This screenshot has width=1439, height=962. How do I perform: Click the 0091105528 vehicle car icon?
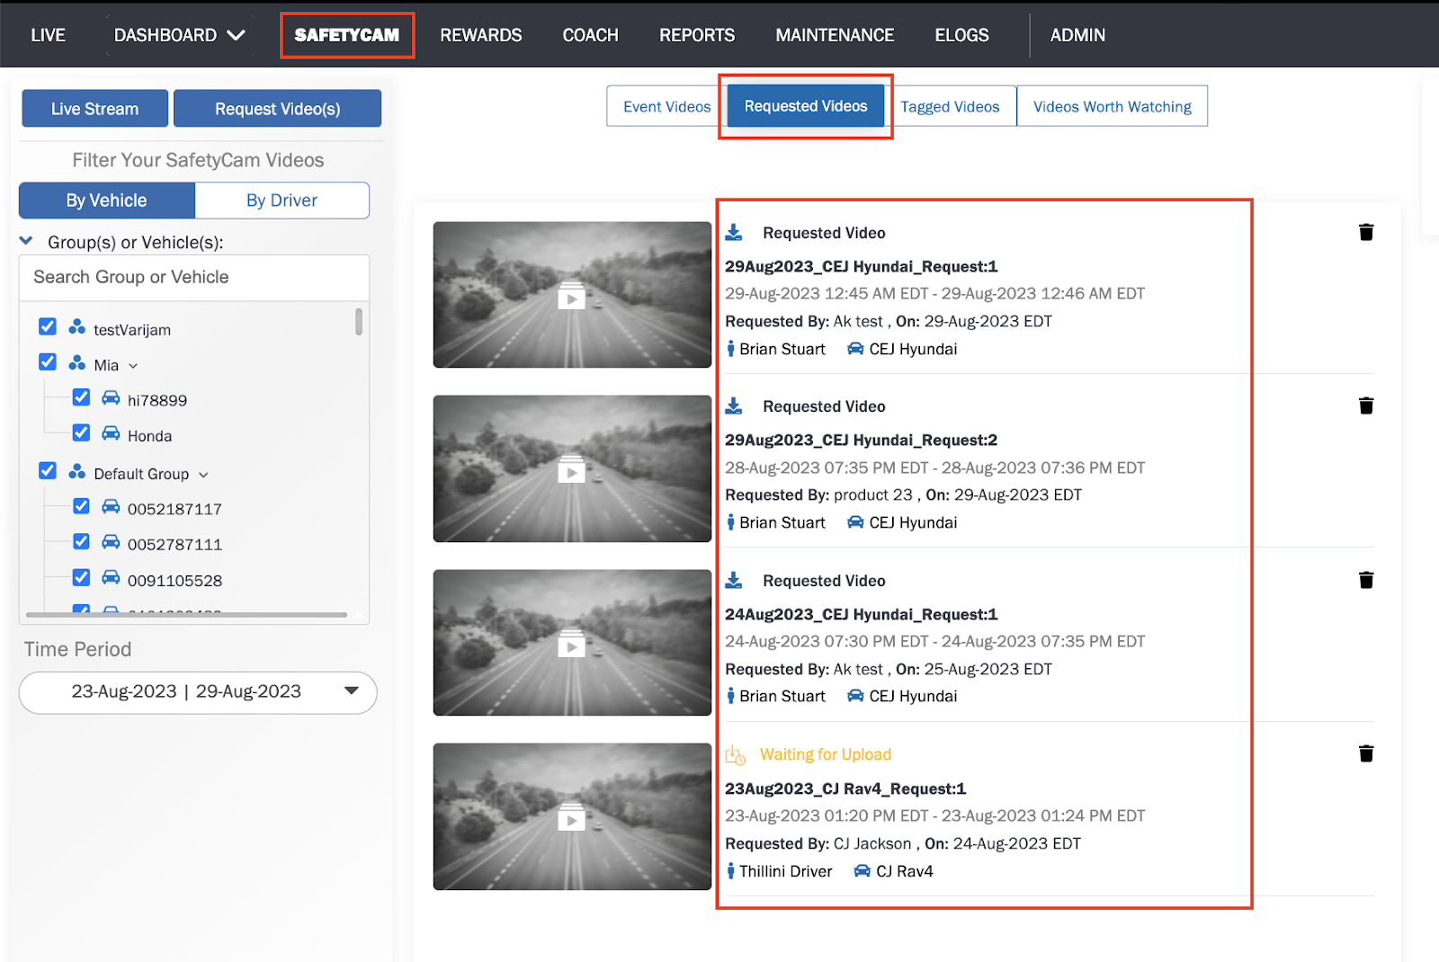point(111,578)
